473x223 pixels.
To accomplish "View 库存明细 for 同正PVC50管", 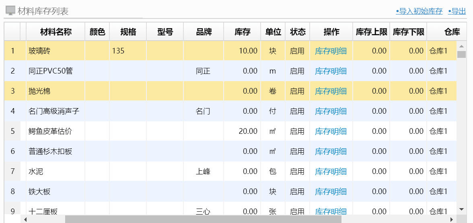I will point(331,71).
